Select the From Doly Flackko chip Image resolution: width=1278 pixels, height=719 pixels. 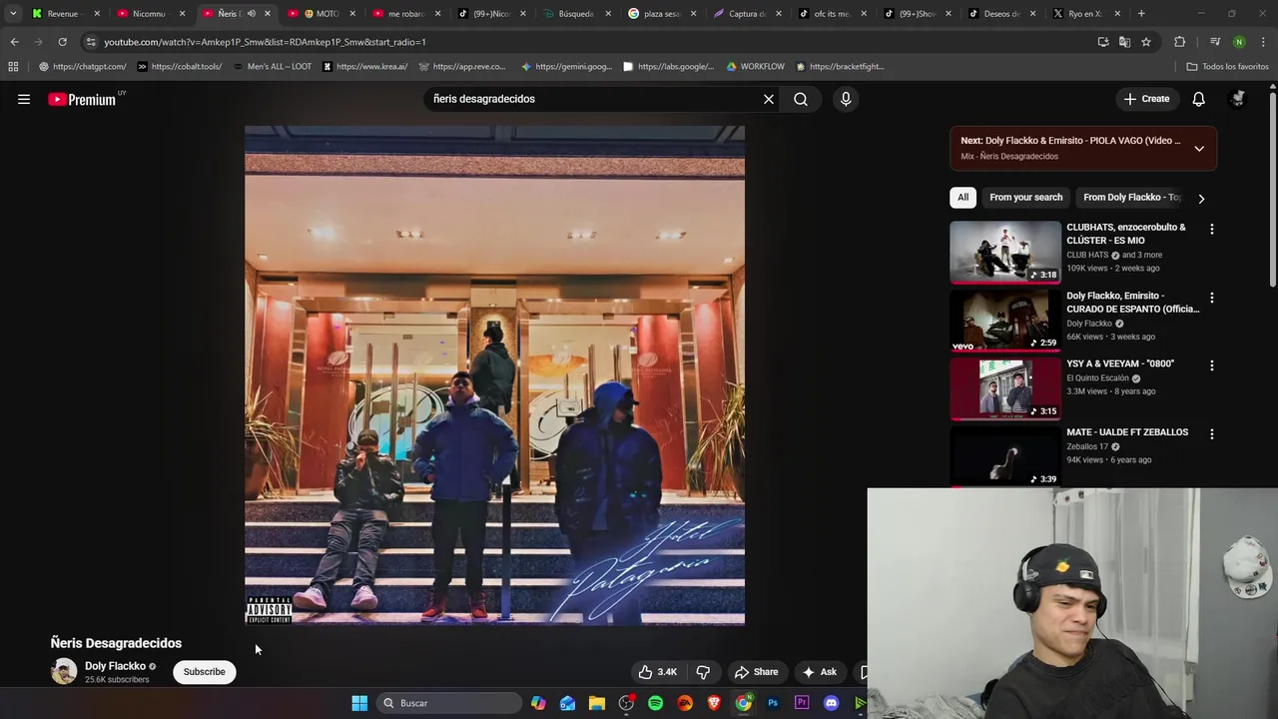tap(1131, 197)
